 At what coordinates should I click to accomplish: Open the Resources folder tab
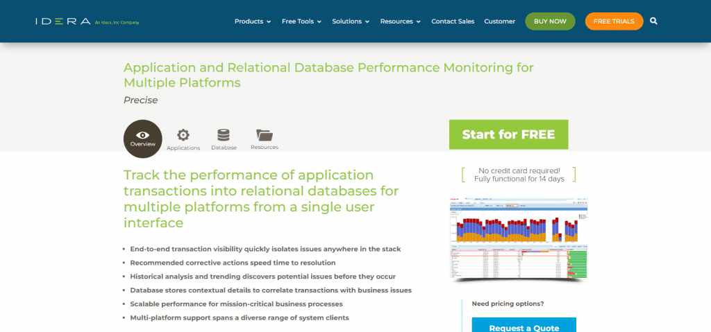[x=265, y=139]
